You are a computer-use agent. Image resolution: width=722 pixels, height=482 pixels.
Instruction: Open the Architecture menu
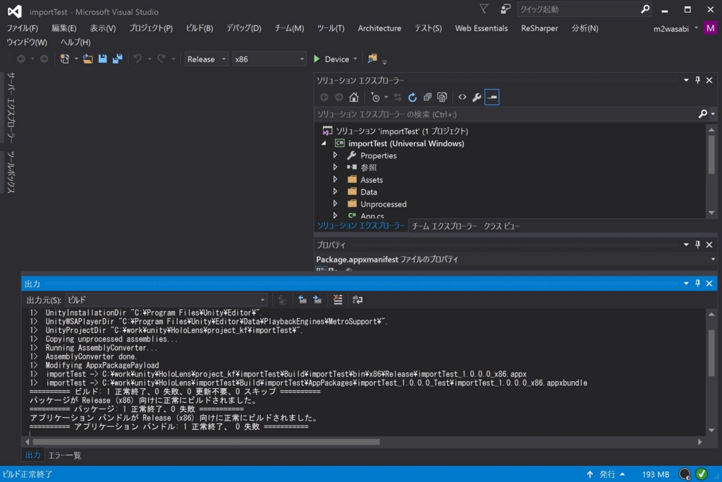coord(379,28)
